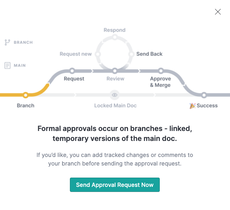The height and width of the screenshot is (210, 230).
Task: Click the BRANCH legend label
Action: pyautogui.click(x=23, y=42)
